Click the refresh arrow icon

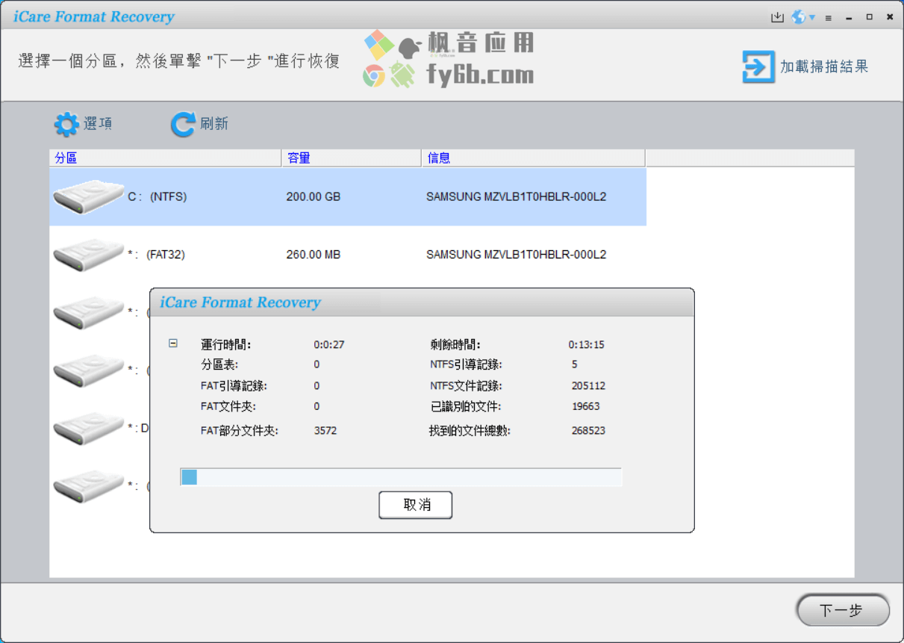(x=183, y=125)
